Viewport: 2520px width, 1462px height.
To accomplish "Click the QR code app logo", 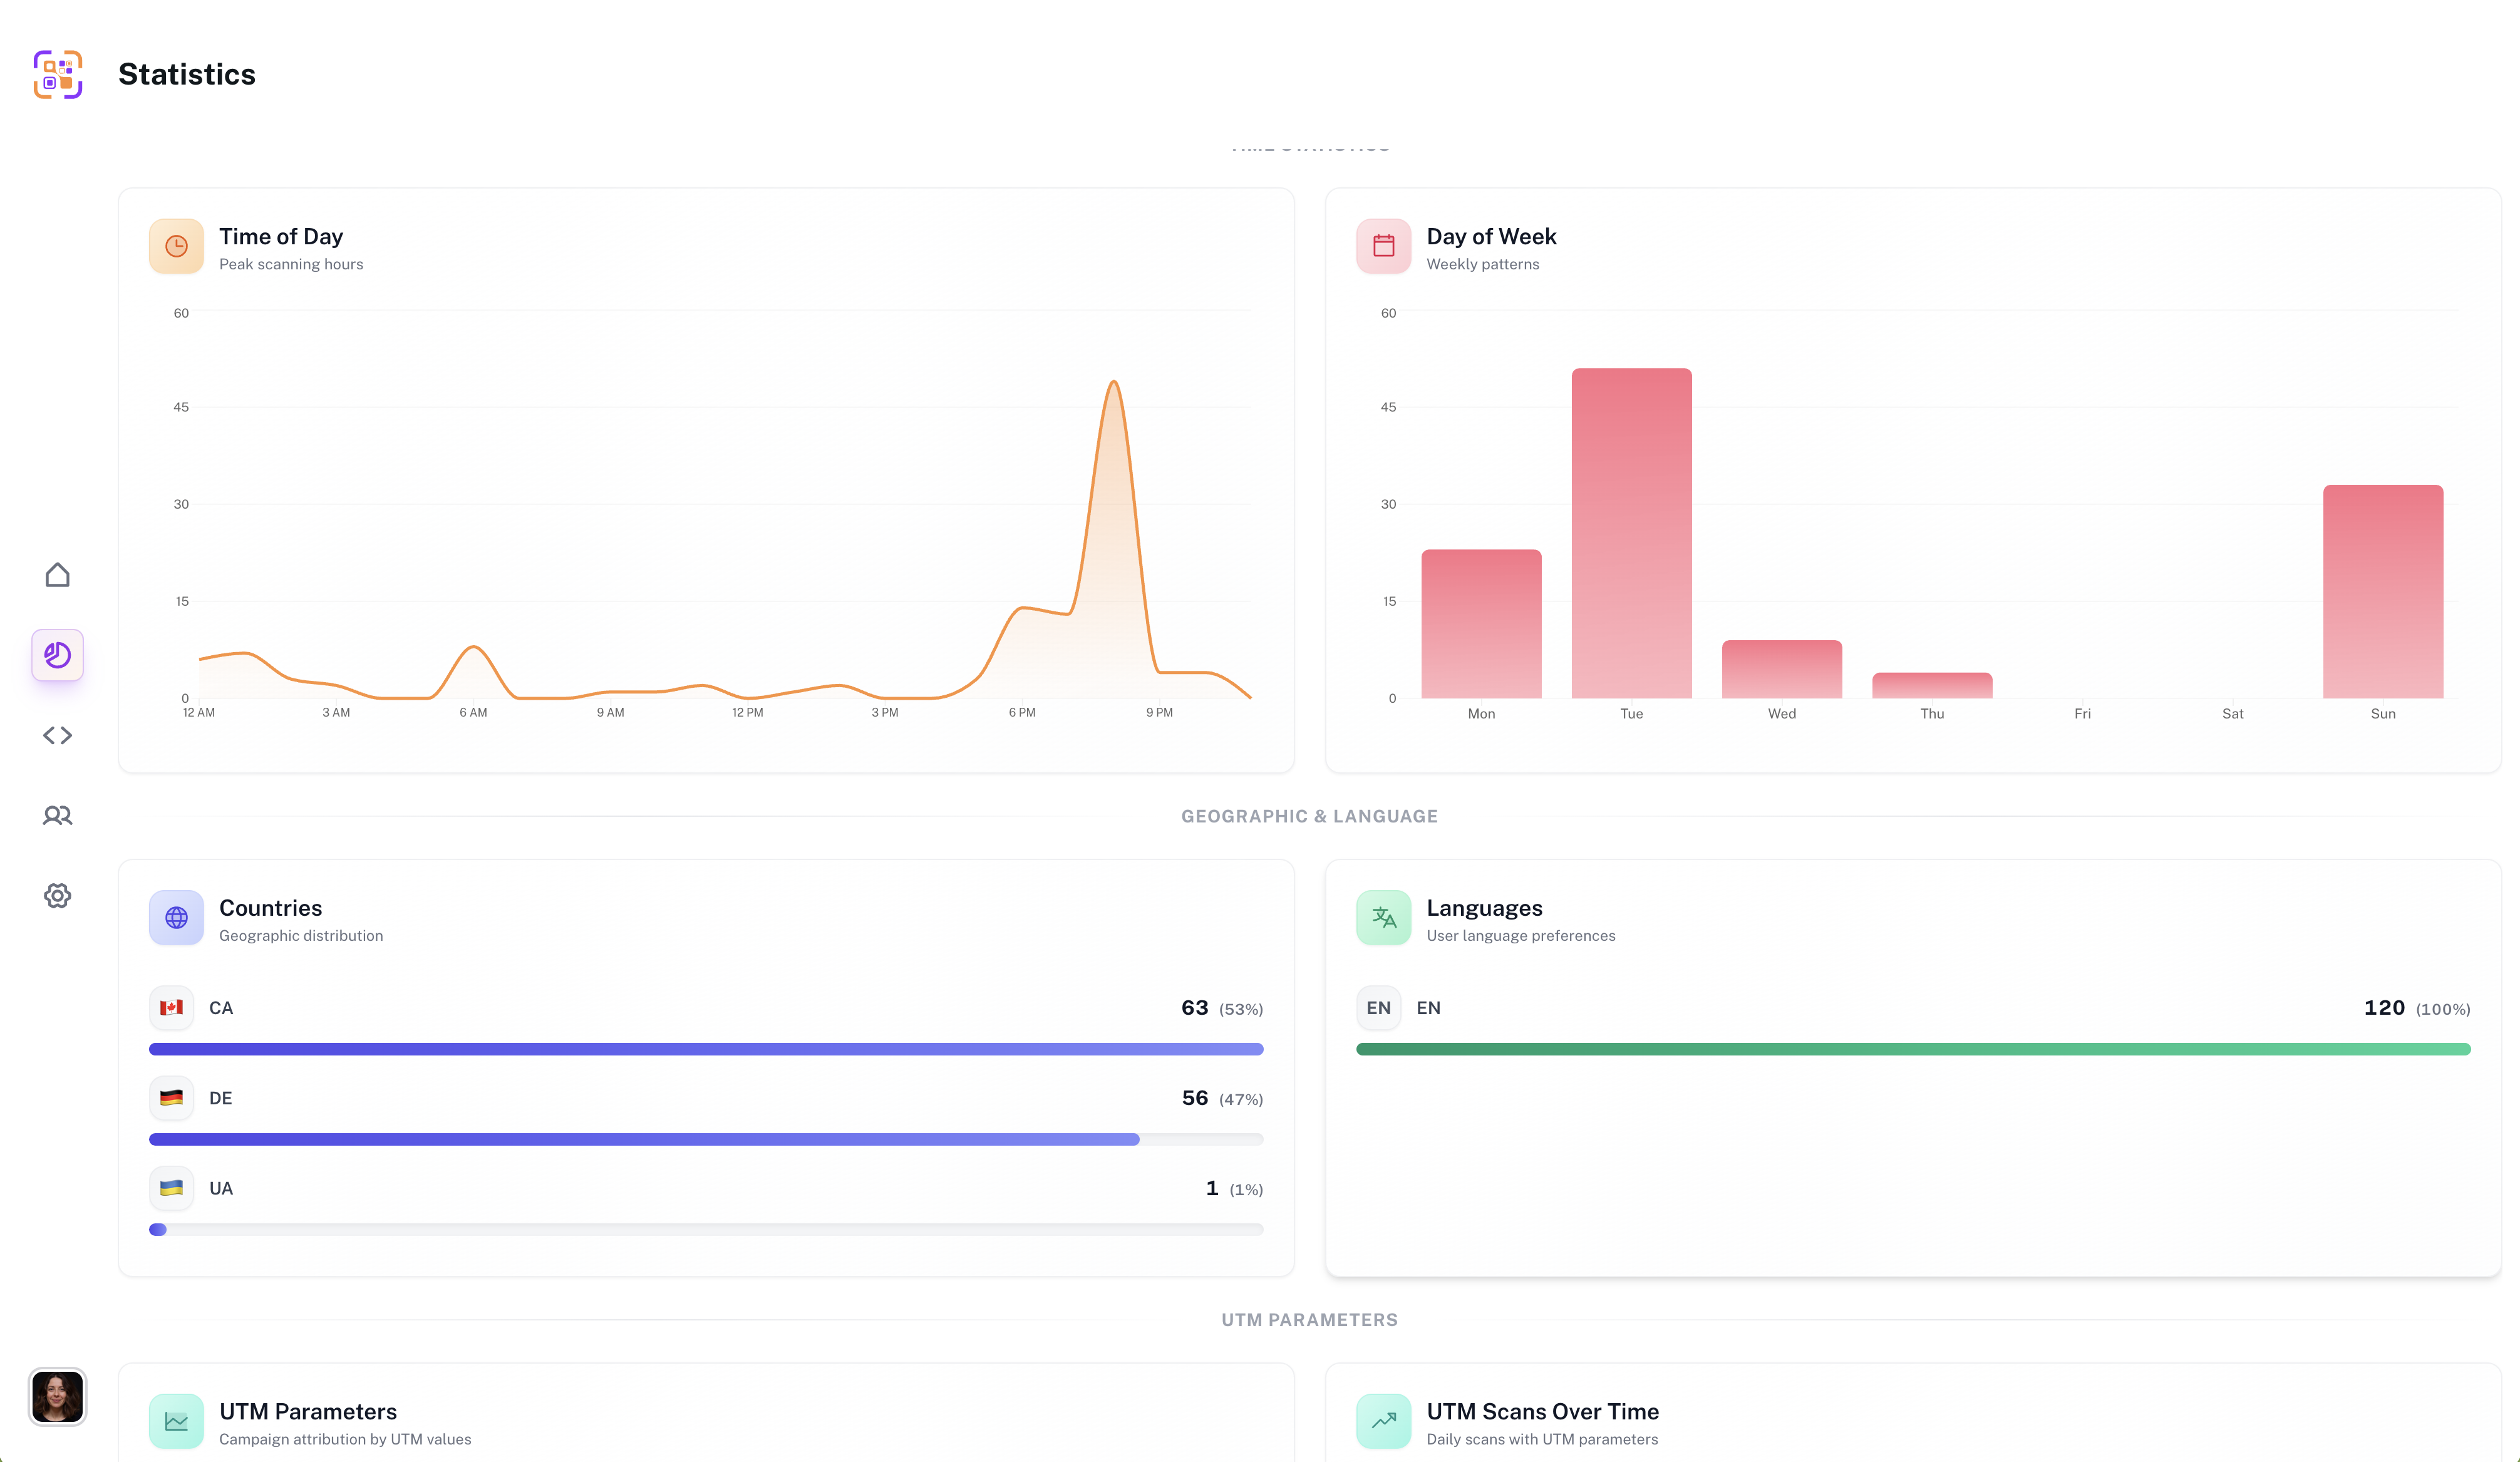I will pos(58,74).
